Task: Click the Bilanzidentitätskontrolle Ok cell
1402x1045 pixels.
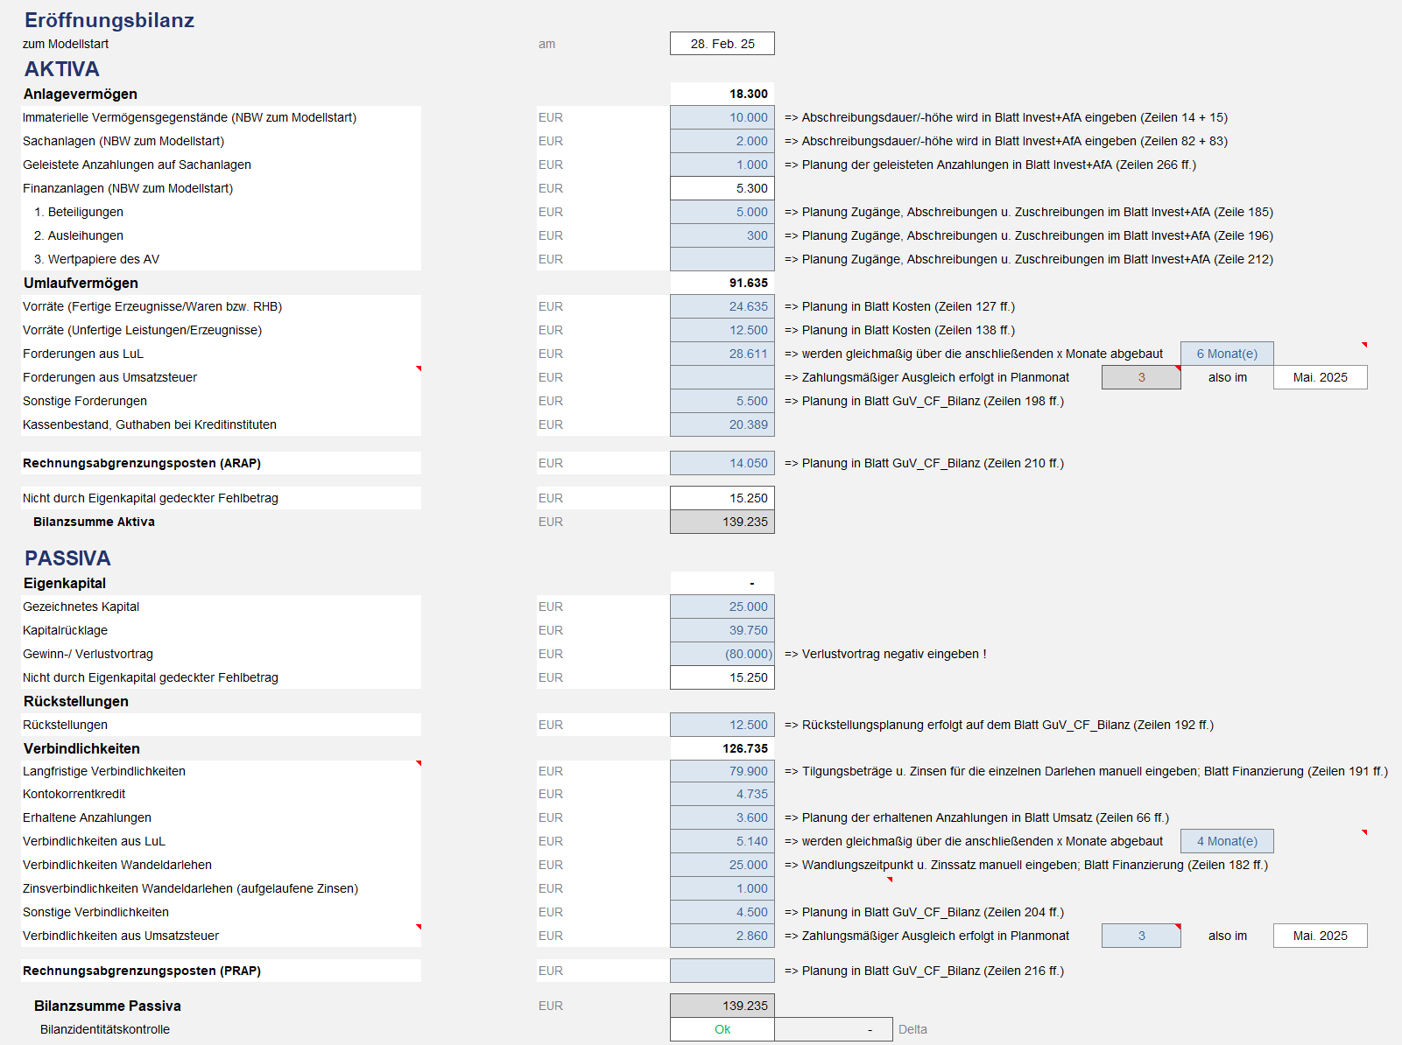Action: click(x=722, y=1029)
